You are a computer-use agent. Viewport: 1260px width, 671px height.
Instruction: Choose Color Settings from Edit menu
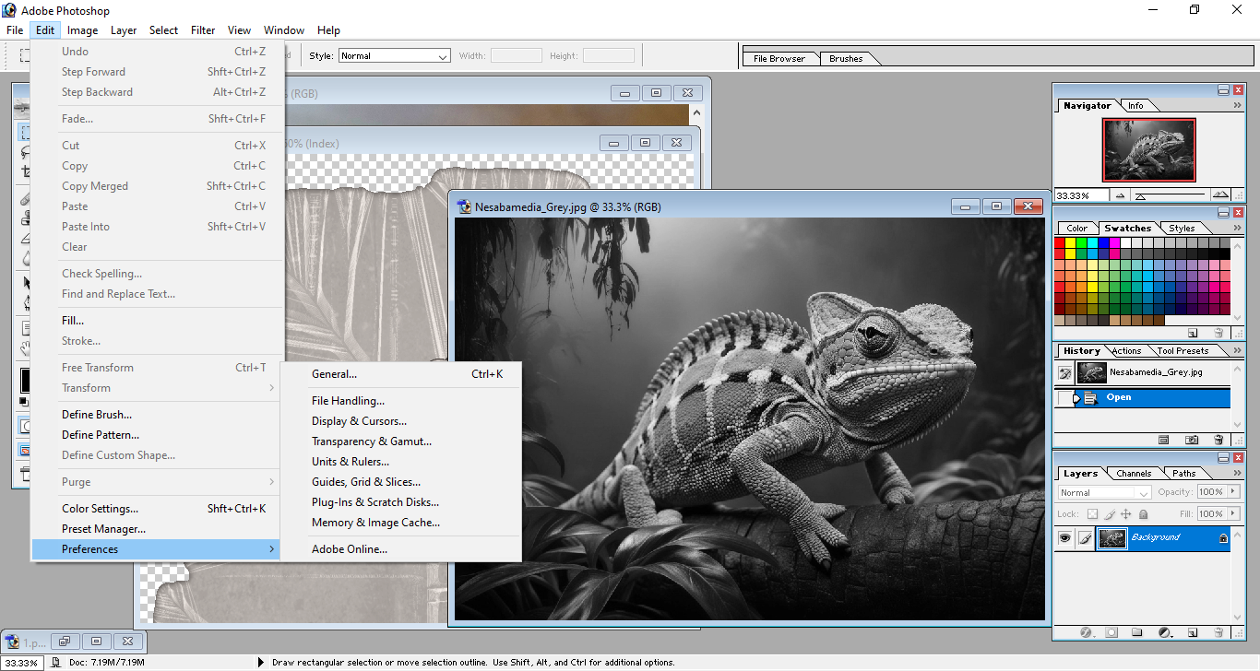[100, 509]
